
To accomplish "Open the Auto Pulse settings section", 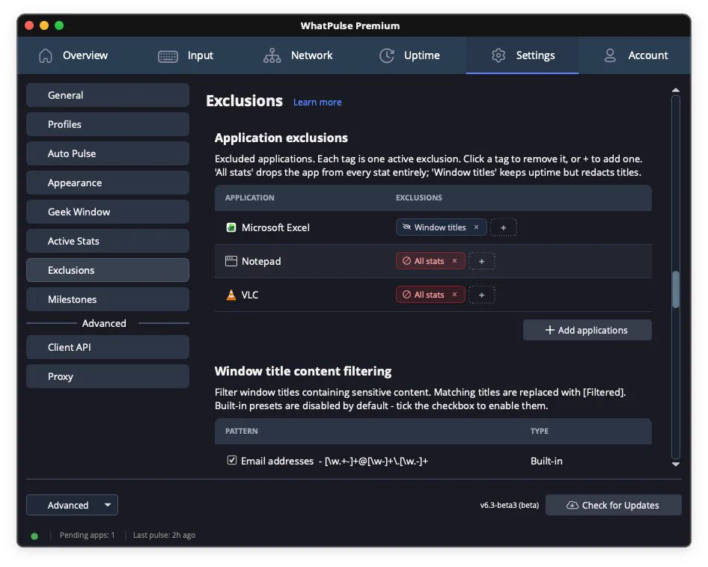I will pyautogui.click(x=108, y=153).
